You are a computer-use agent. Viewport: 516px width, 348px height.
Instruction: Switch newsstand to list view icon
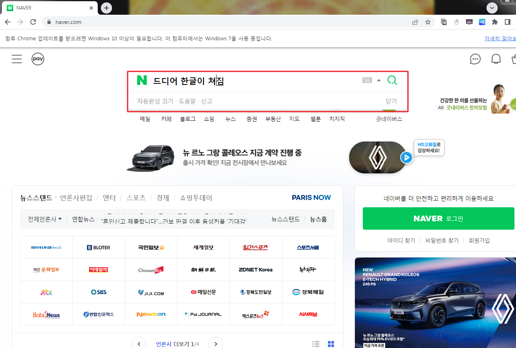click(x=316, y=344)
